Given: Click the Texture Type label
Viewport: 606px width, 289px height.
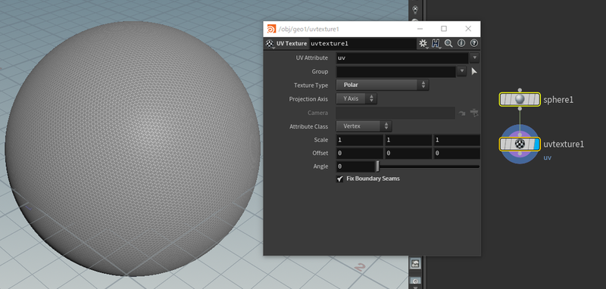Looking at the screenshot, I should pyautogui.click(x=311, y=85).
